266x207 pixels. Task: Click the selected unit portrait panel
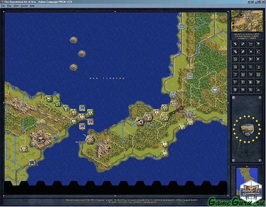point(247,21)
